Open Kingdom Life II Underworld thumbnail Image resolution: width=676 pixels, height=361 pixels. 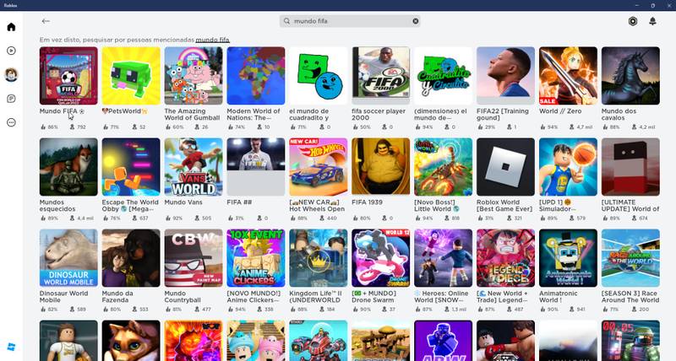click(319, 258)
